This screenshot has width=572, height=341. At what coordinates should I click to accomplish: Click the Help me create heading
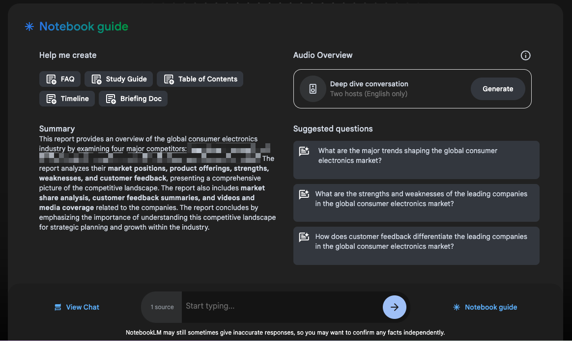click(68, 55)
